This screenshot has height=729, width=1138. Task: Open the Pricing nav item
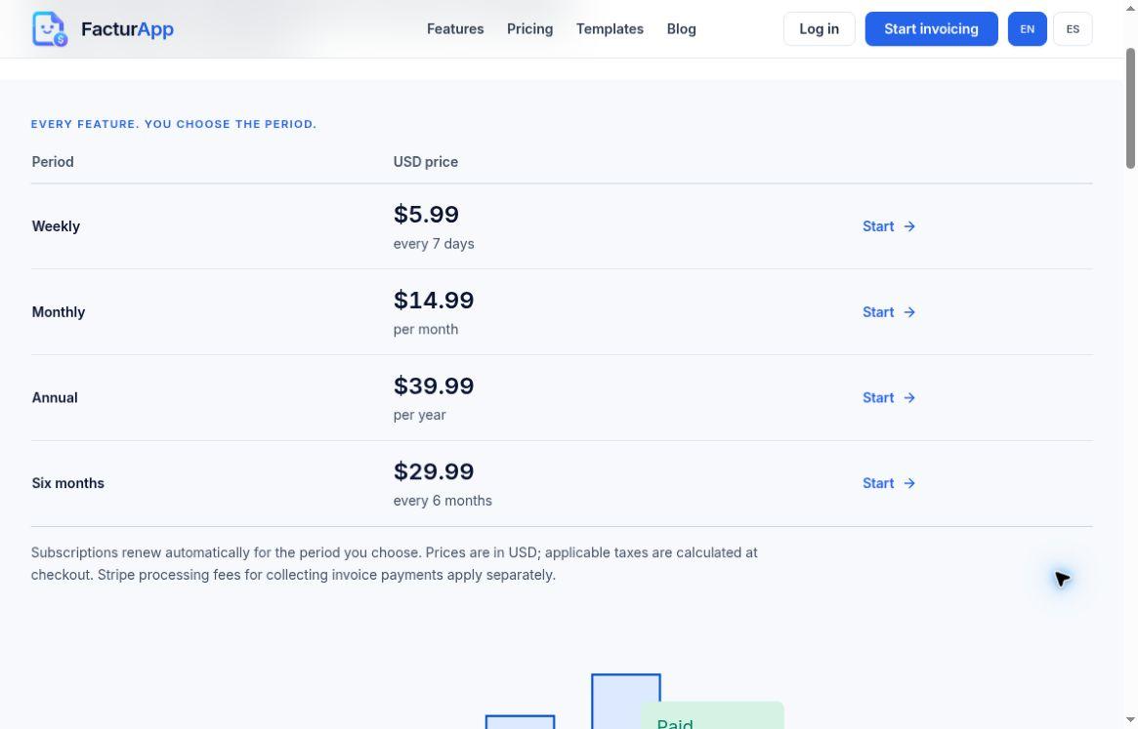[x=529, y=29]
